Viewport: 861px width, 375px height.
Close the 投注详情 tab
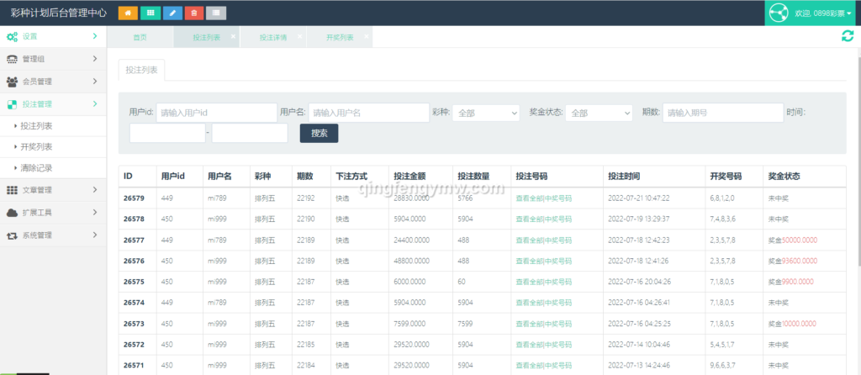point(298,37)
